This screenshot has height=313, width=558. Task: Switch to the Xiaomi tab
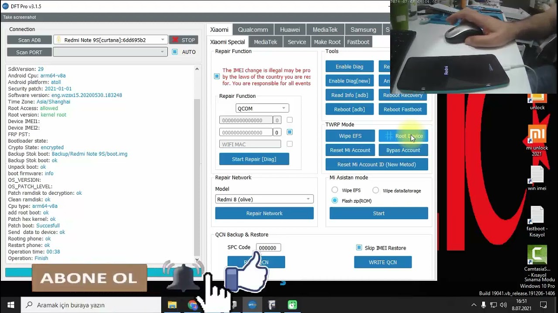tap(219, 30)
